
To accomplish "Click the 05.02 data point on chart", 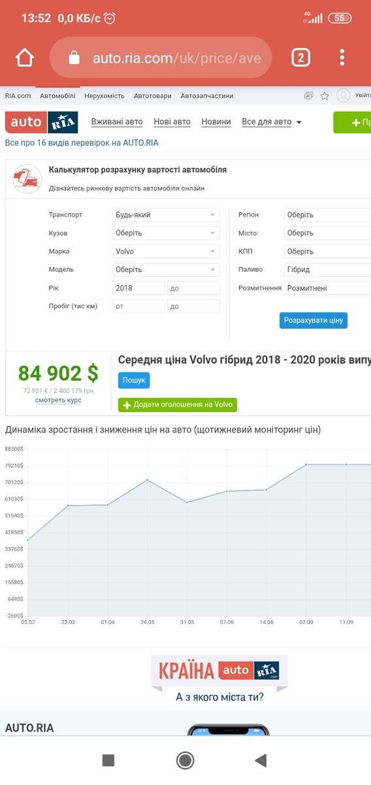I will coord(27,540).
